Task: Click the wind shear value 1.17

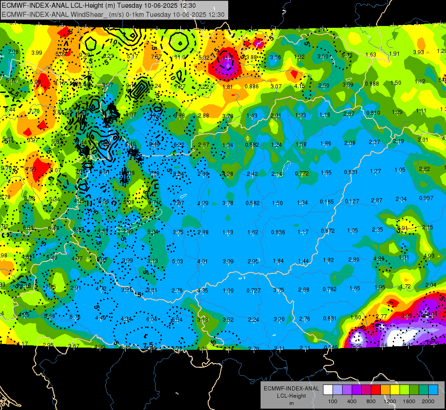Action: tap(303, 232)
